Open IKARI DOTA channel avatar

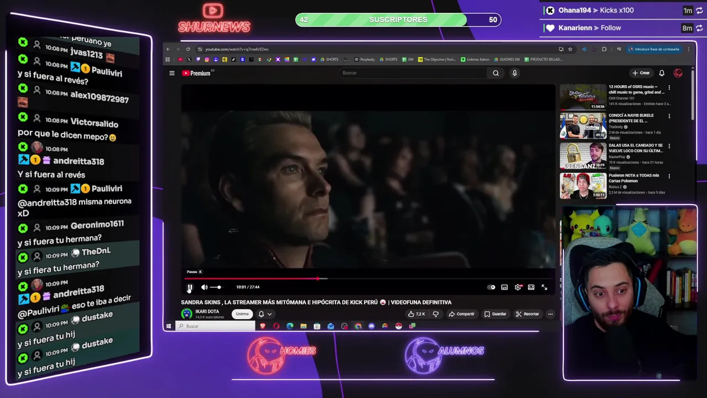(187, 314)
